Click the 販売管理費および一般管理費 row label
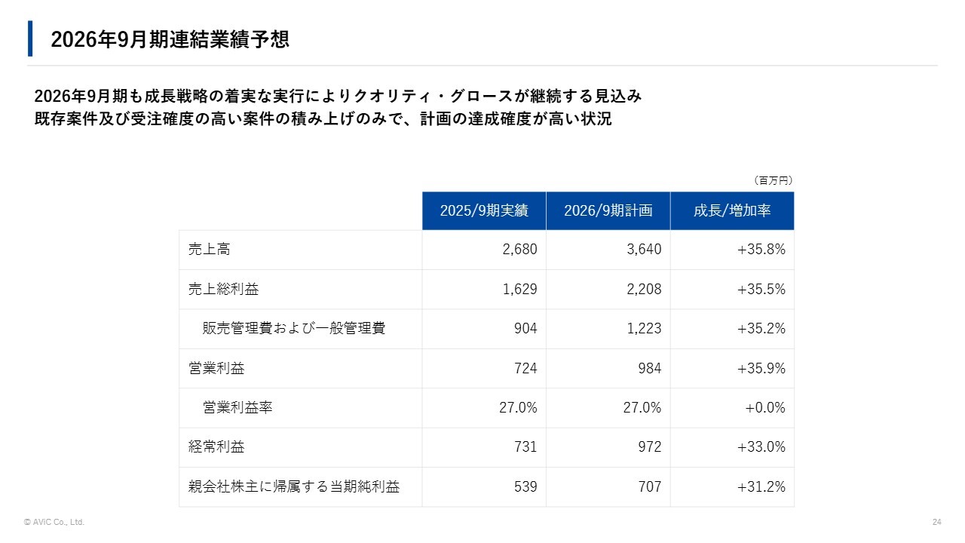 (x=294, y=329)
